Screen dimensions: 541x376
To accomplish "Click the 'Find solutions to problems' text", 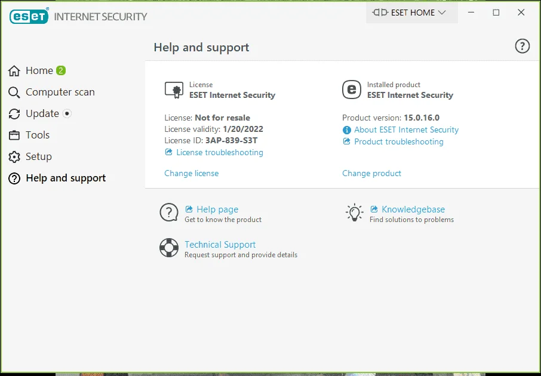I will click(411, 220).
